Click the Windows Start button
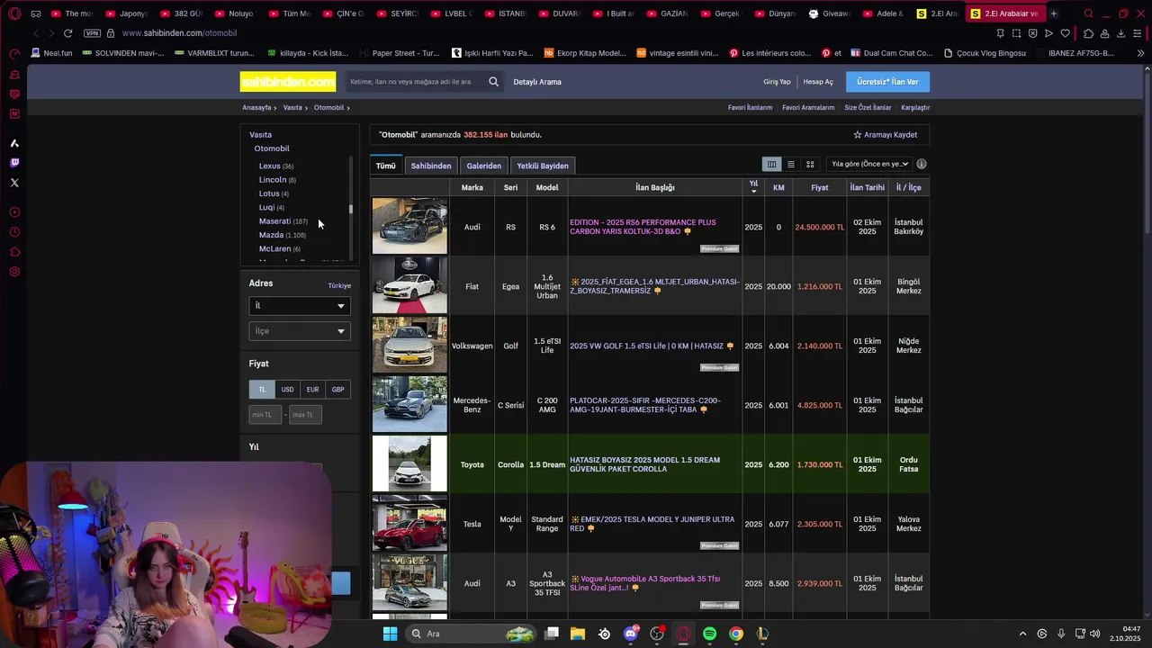This screenshot has width=1152, height=648. click(390, 634)
